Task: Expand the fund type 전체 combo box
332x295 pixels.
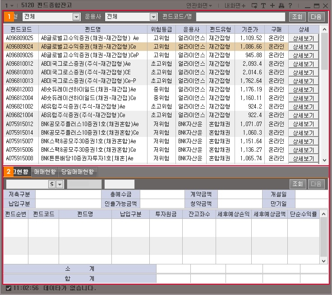Action: (76, 17)
